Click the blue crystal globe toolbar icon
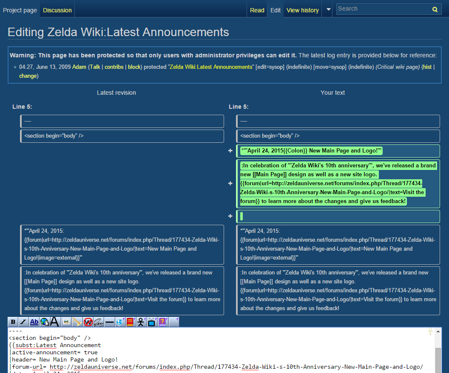This screenshot has width=449, height=373. (x=120, y=322)
